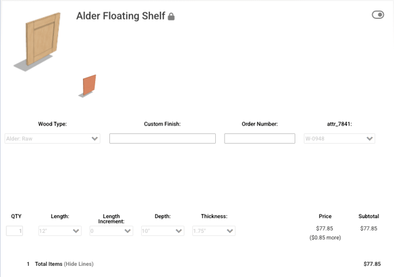The height and width of the screenshot is (277, 394).
Task: Open the Thickness dropdown
Action: pos(213,231)
